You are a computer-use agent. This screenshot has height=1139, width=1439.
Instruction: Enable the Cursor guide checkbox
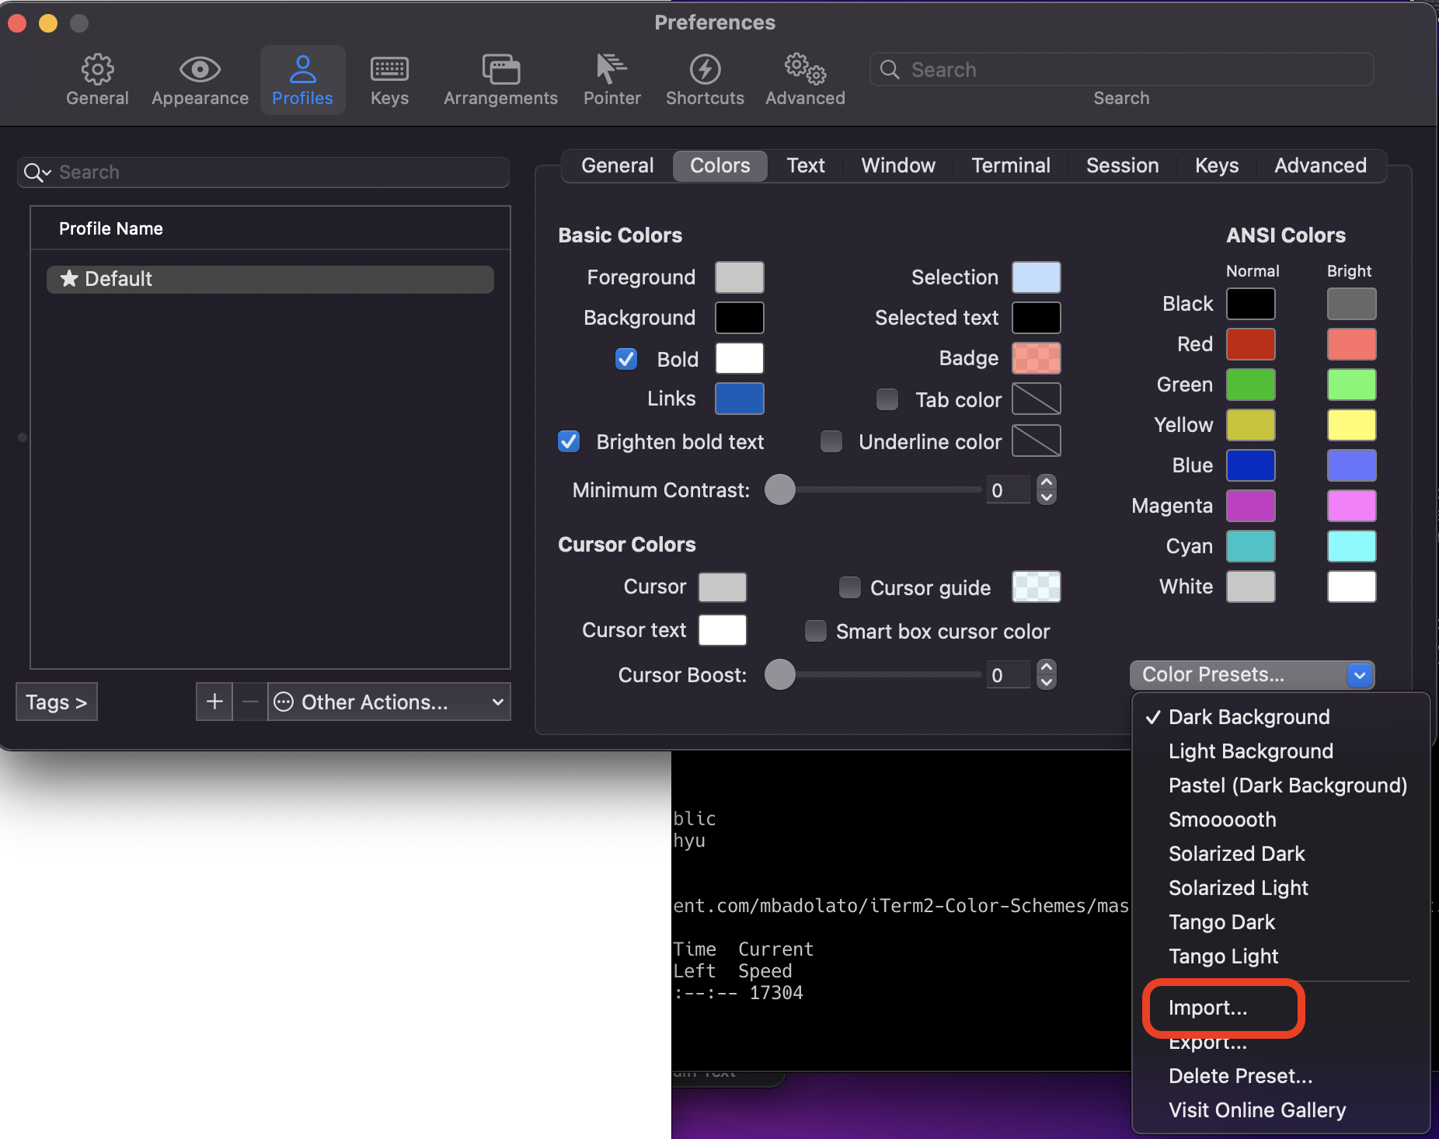[x=850, y=587]
